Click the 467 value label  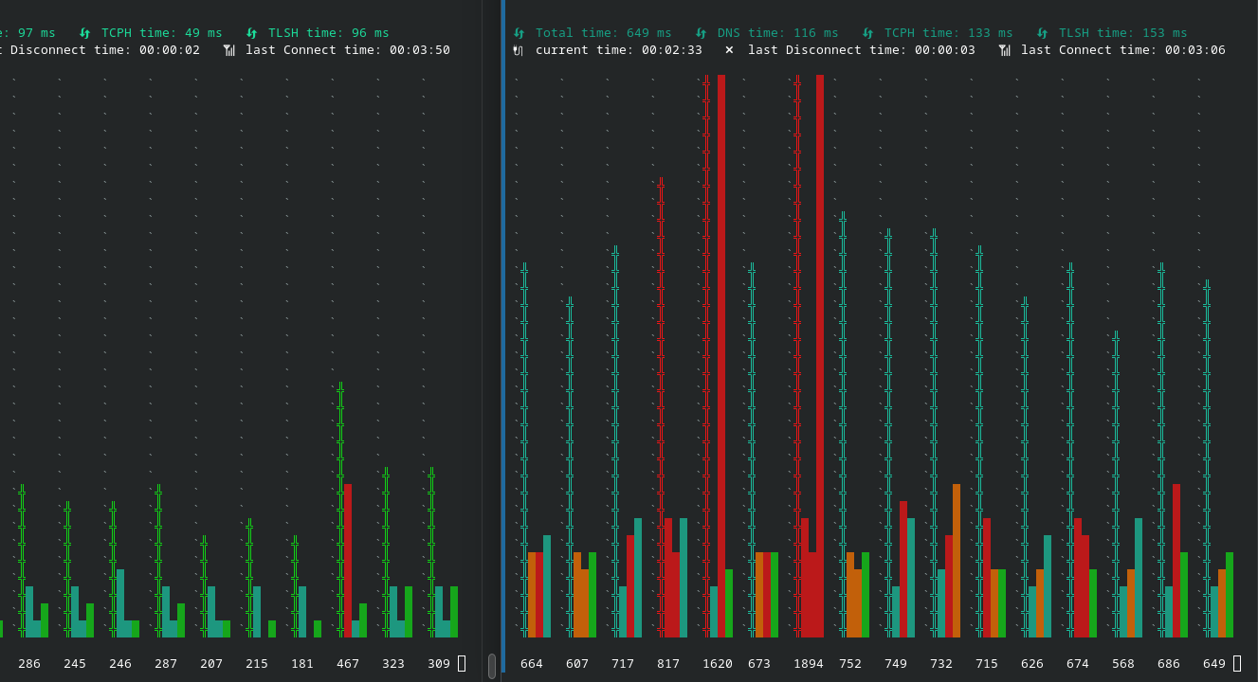coord(348,663)
